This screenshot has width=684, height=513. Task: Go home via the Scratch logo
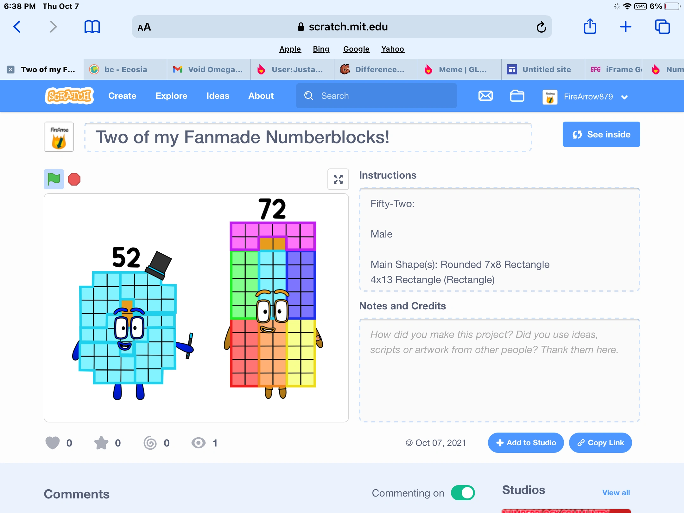pyautogui.click(x=68, y=96)
